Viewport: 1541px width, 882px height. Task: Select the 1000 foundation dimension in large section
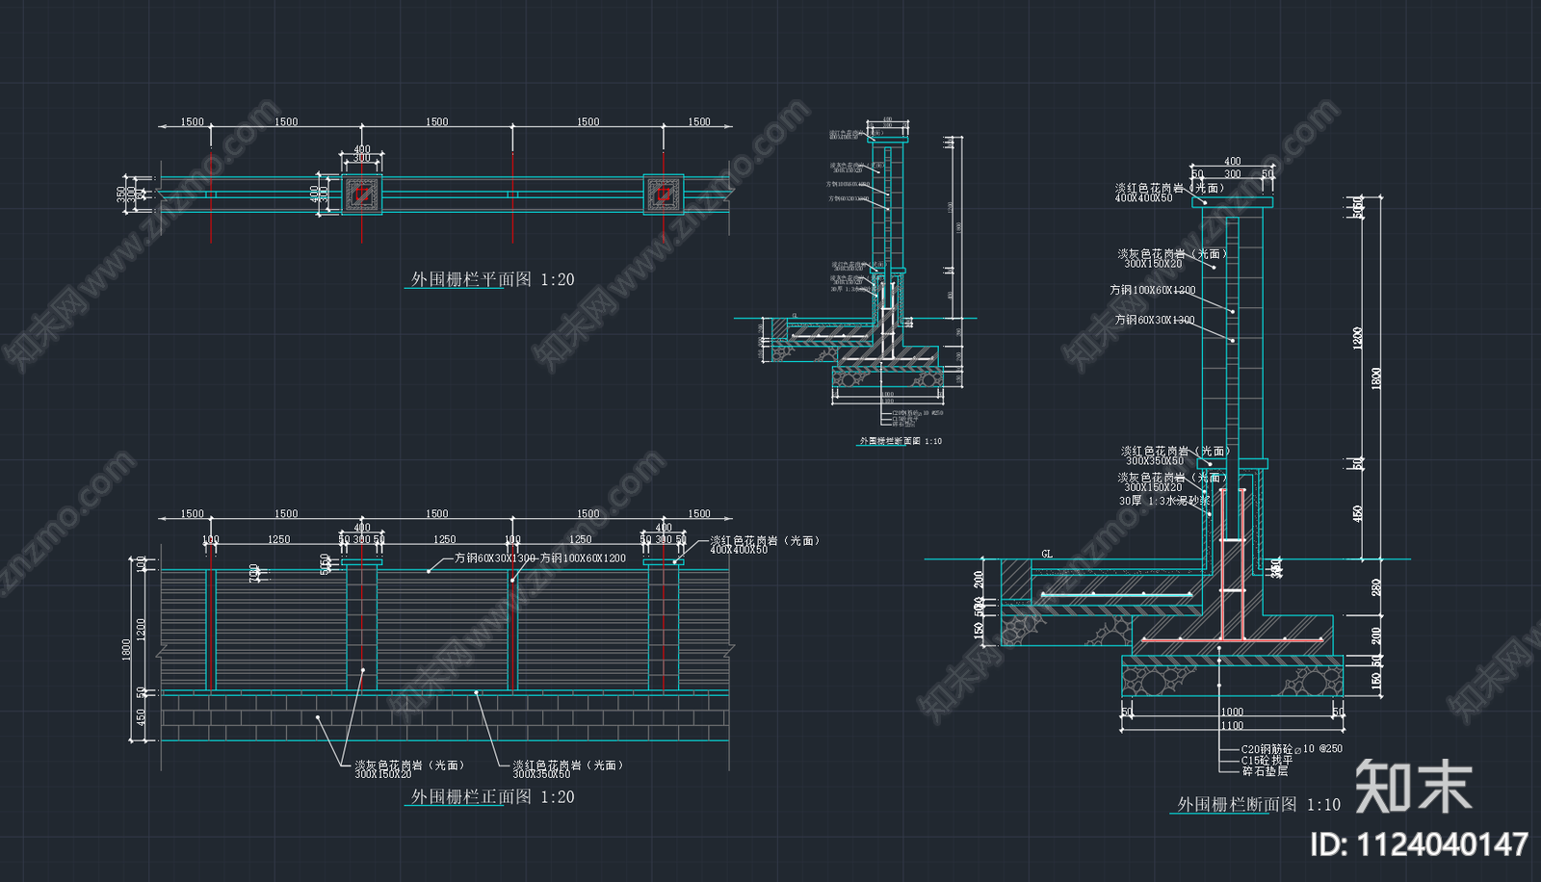coord(1233,713)
